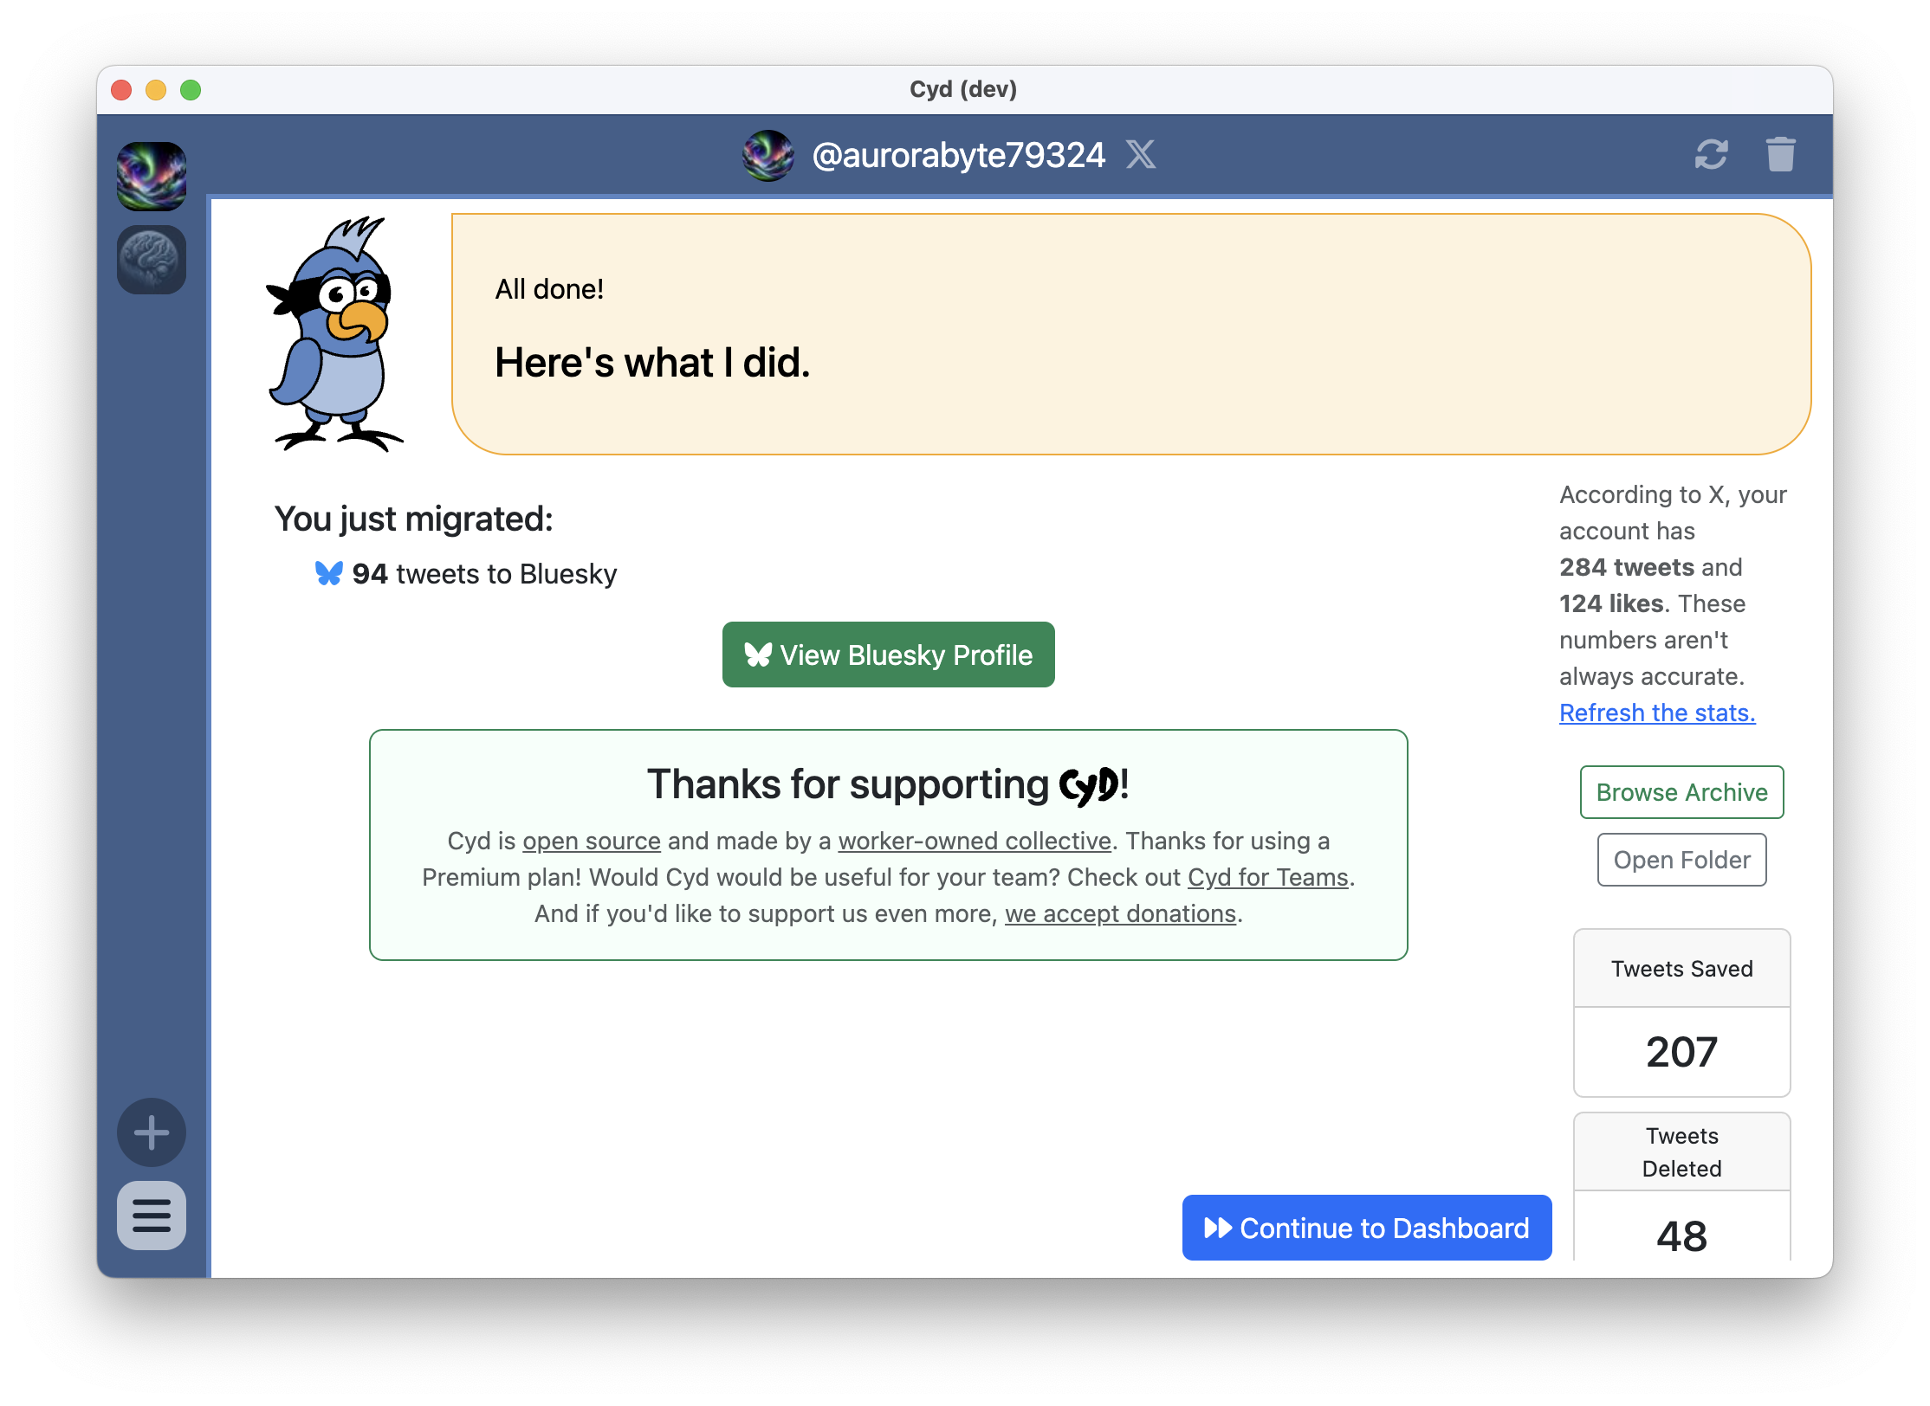
Task: Select the aurora account avatar in the sidebar
Action: pos(151,176)
